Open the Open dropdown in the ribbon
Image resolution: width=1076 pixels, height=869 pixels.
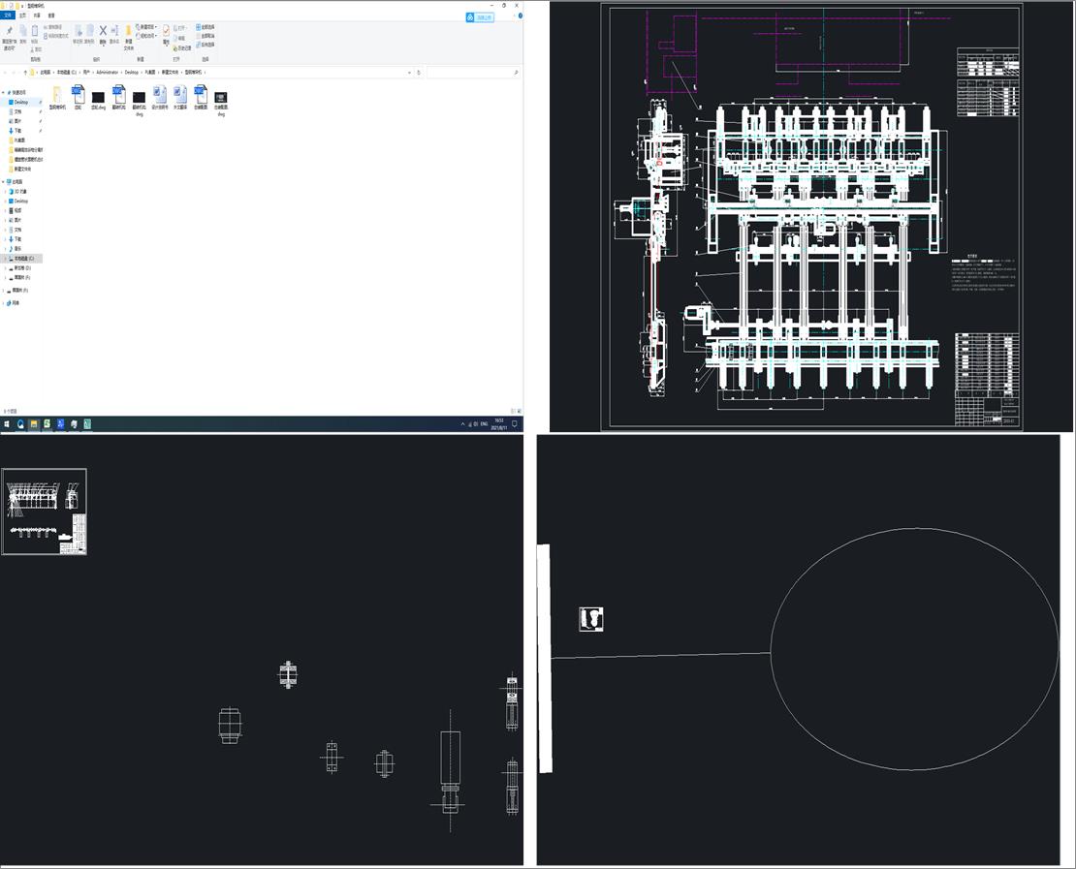click(179, 28)
